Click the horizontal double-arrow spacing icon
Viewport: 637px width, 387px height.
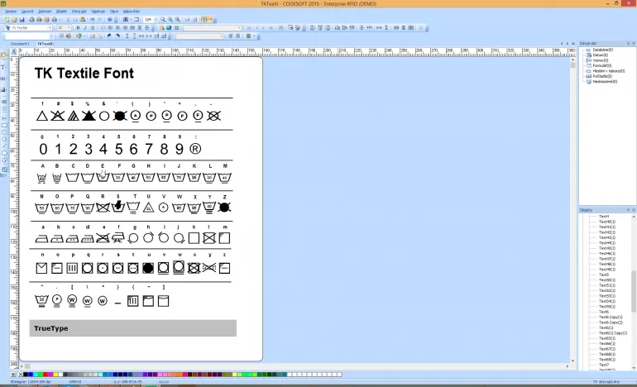click(141, 36)
